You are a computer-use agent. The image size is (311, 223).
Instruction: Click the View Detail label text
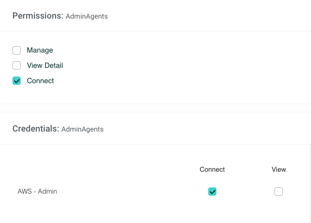(45, 65)
